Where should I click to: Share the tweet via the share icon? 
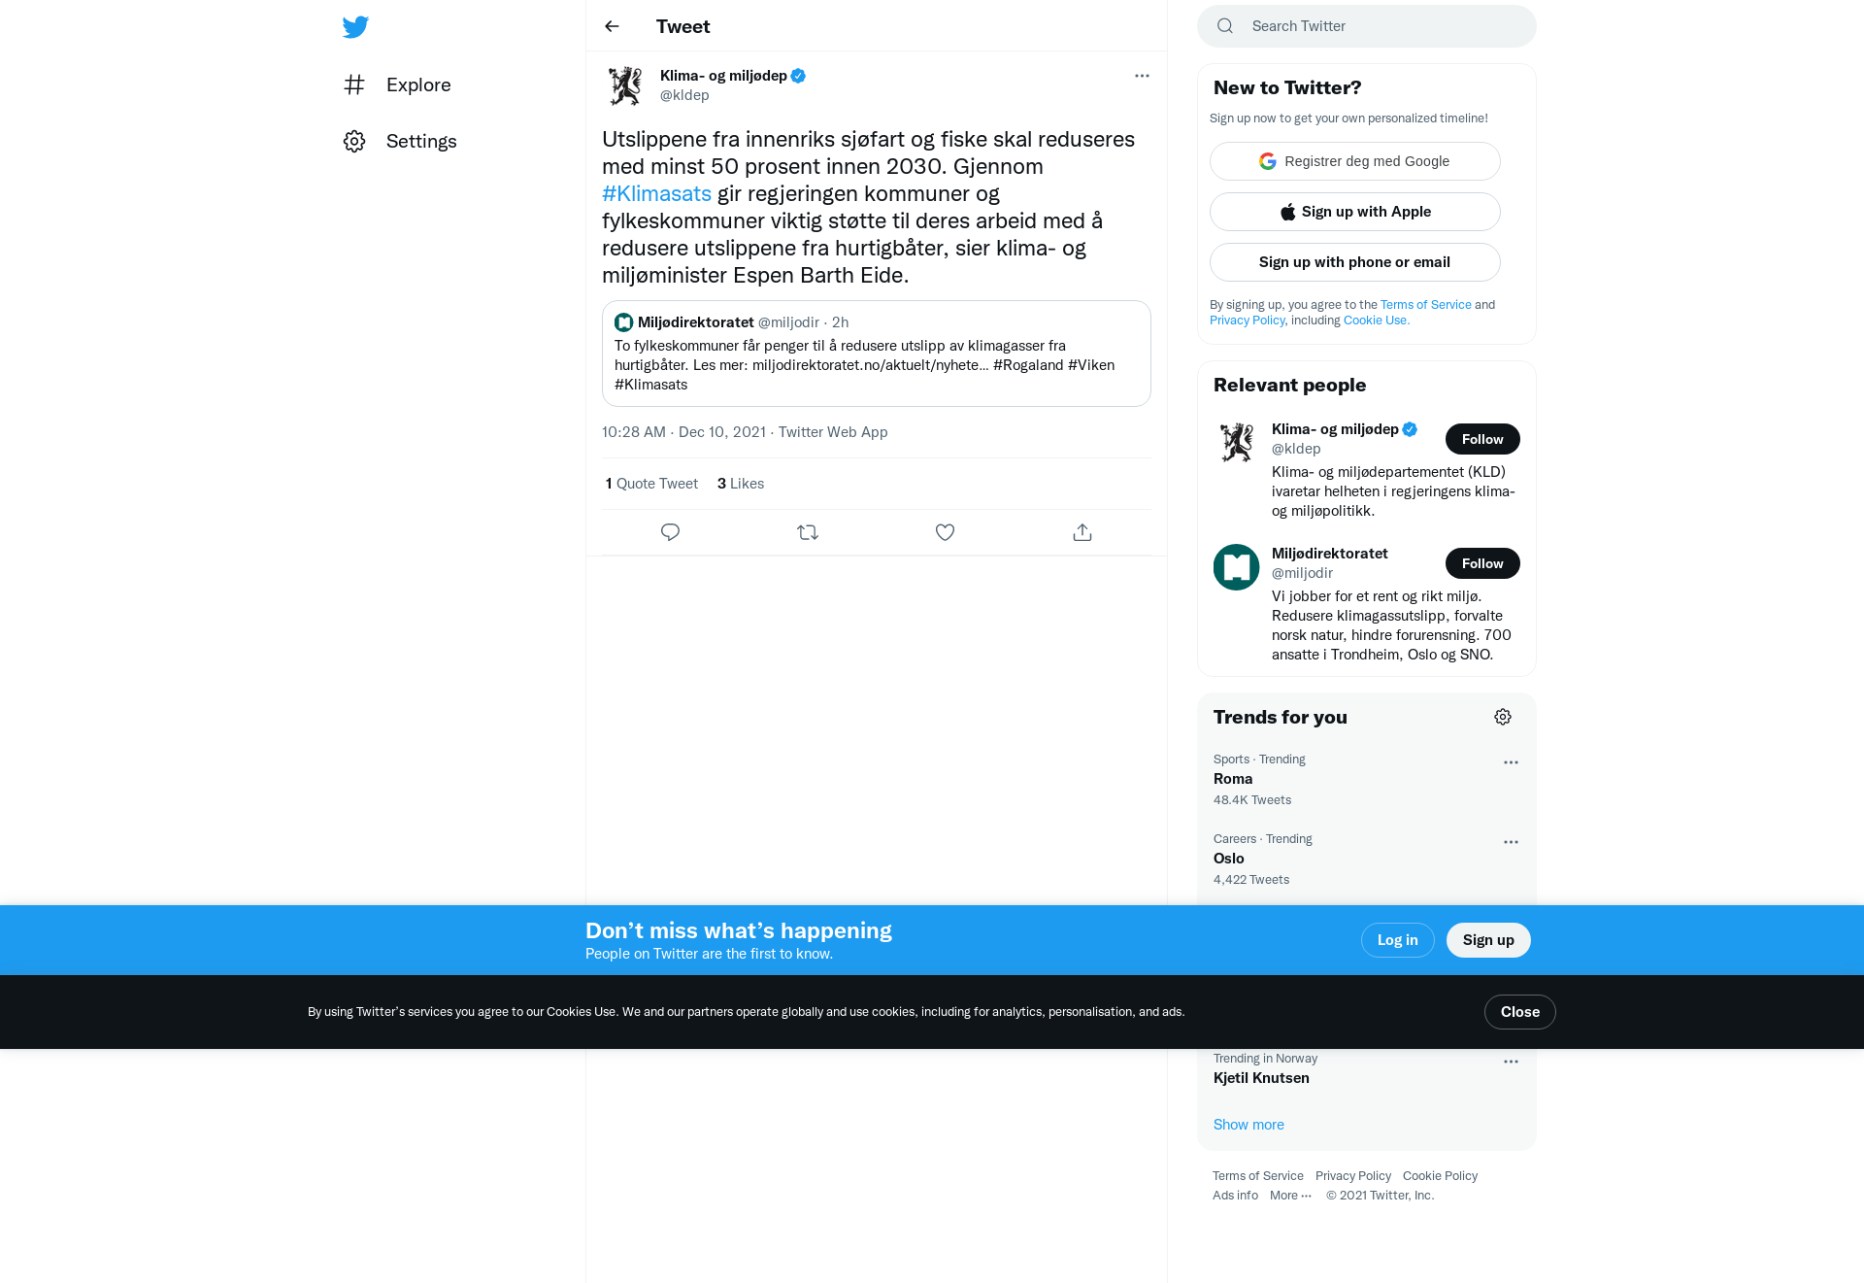(x=1082, y=532)
